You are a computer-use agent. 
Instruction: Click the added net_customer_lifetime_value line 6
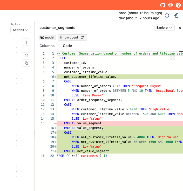click(90, 77)
